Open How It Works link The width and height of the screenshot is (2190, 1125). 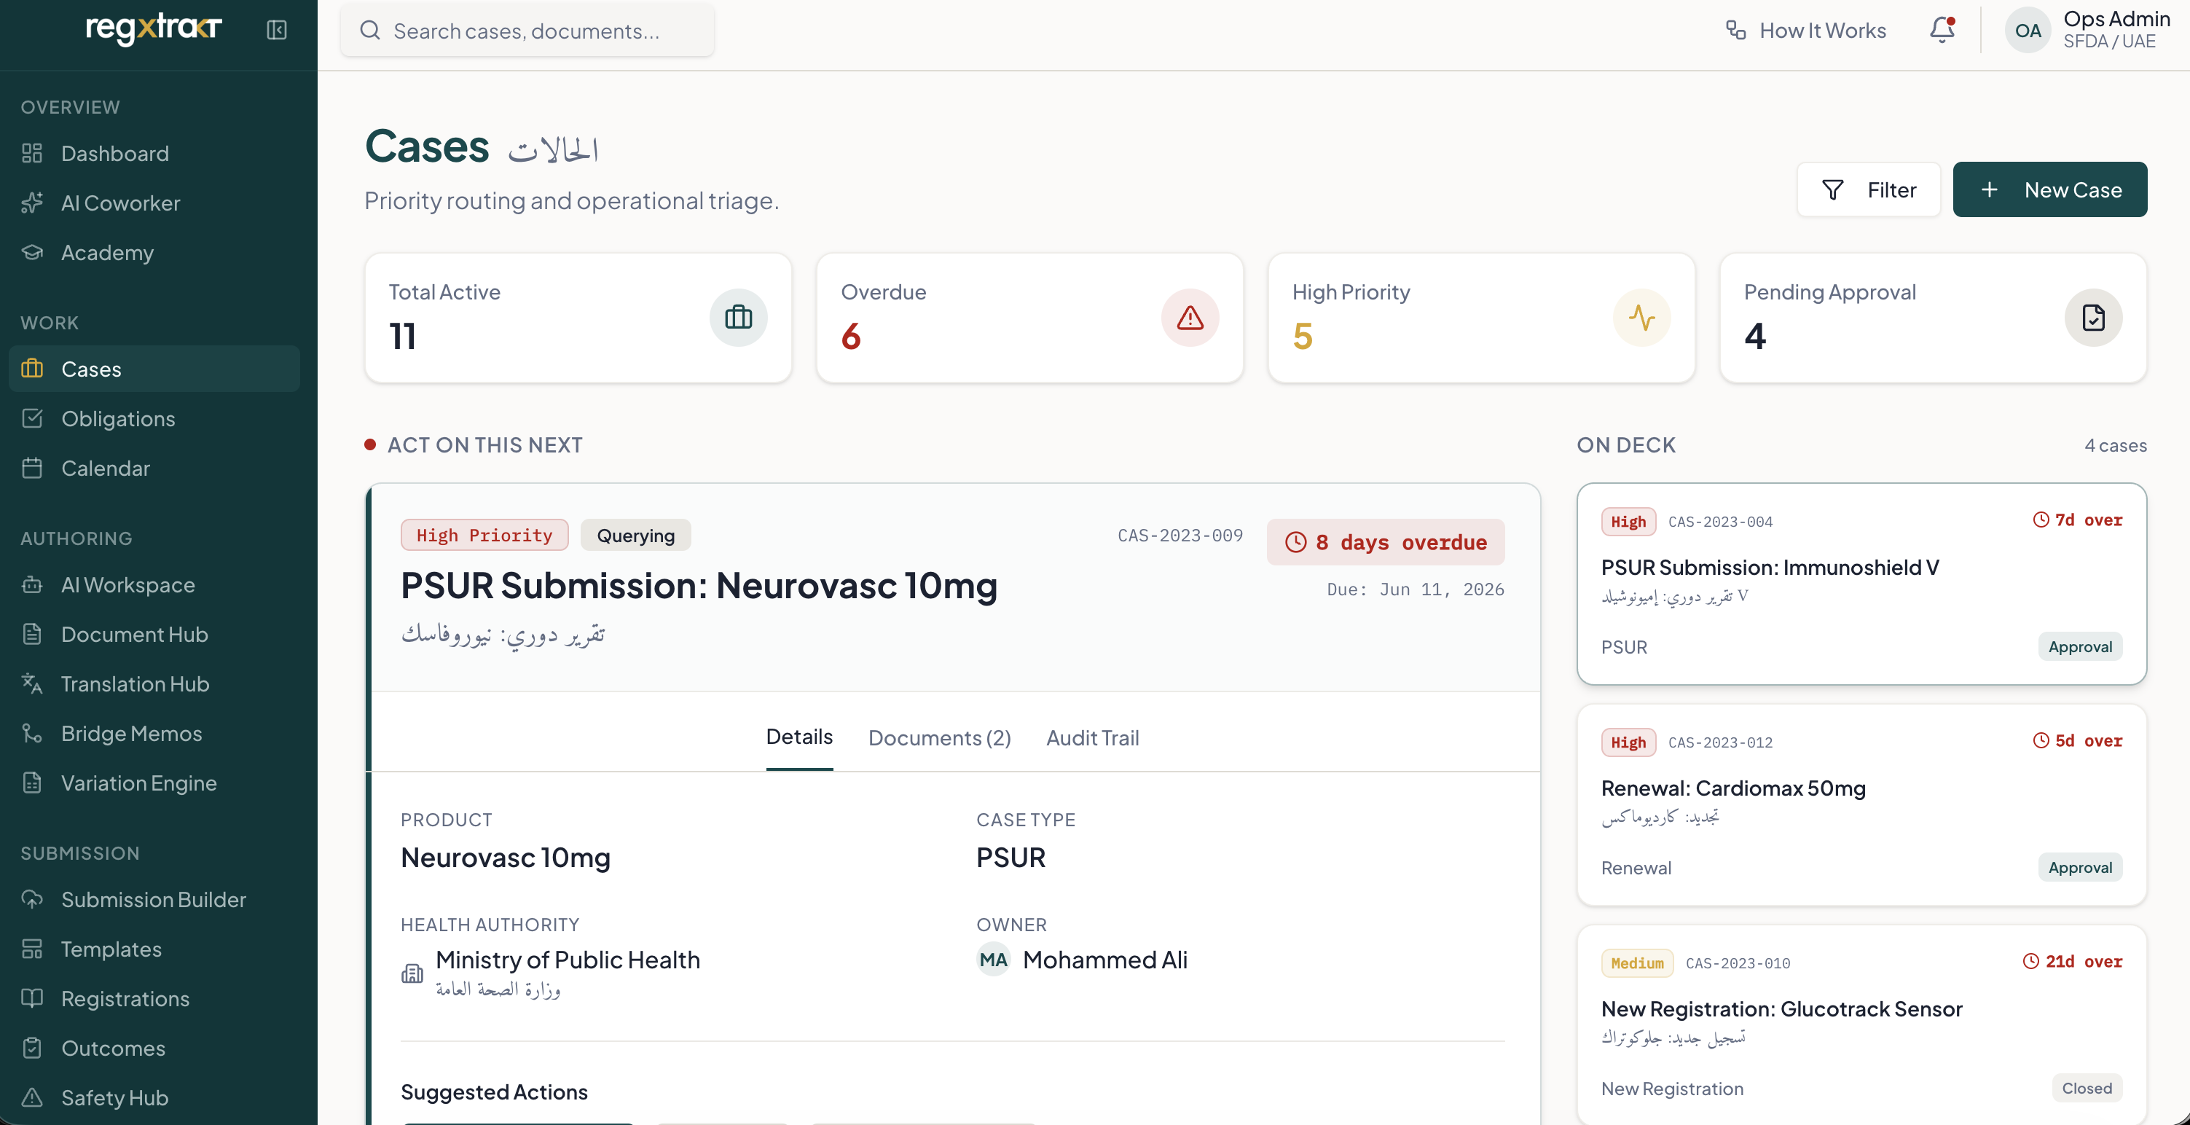pyautogui.click(x=1806, y=31)
